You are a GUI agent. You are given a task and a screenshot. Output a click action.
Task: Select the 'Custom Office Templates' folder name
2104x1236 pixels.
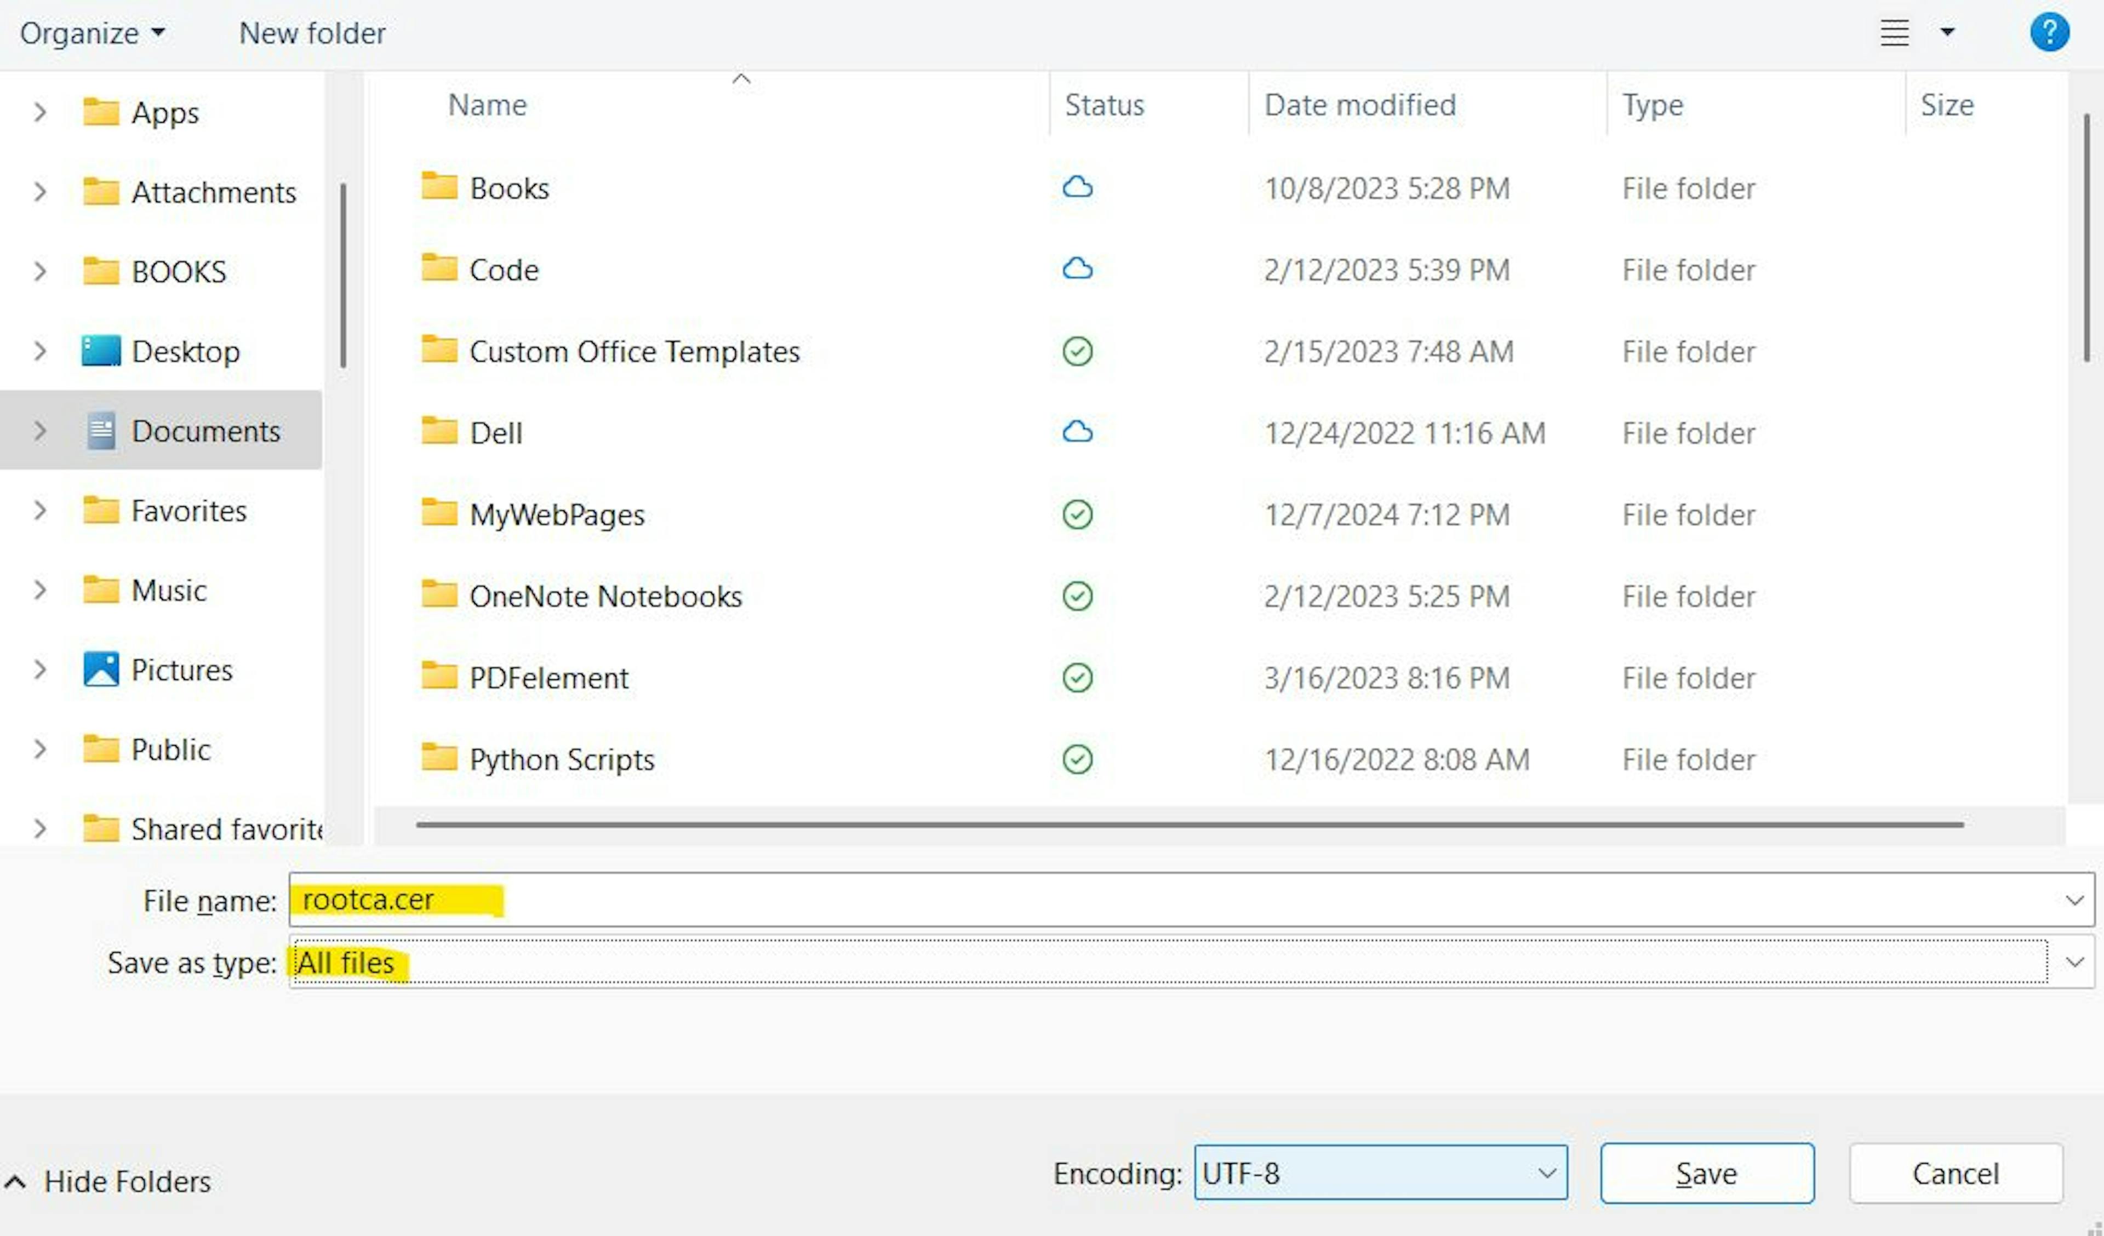coord(634,352)
